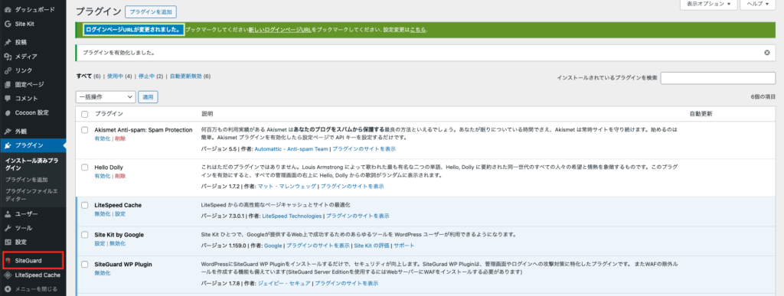
Task: Click the プラグインを追加 button beside title
Action: (151, 12)
